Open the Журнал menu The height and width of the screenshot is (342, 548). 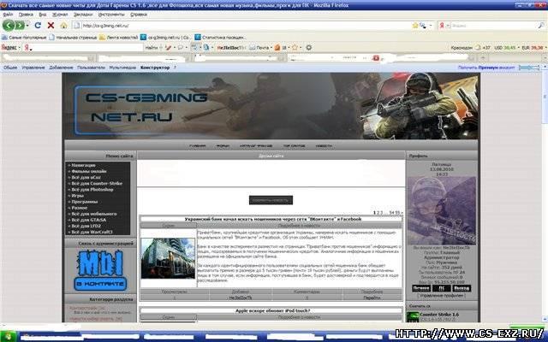click(60, 15)
